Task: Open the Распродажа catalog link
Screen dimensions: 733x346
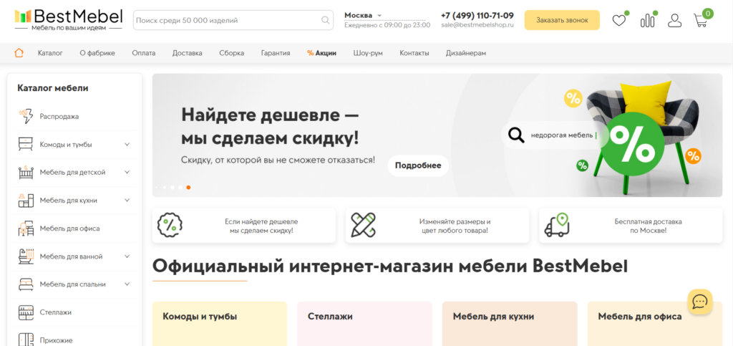Action: tap(59, 117)
